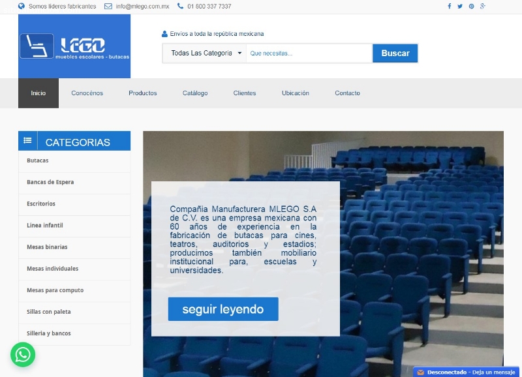The height and width of the screenshot is (377, 522).
Task: Open Bancas de Espera category
Action: pos(50,182)
